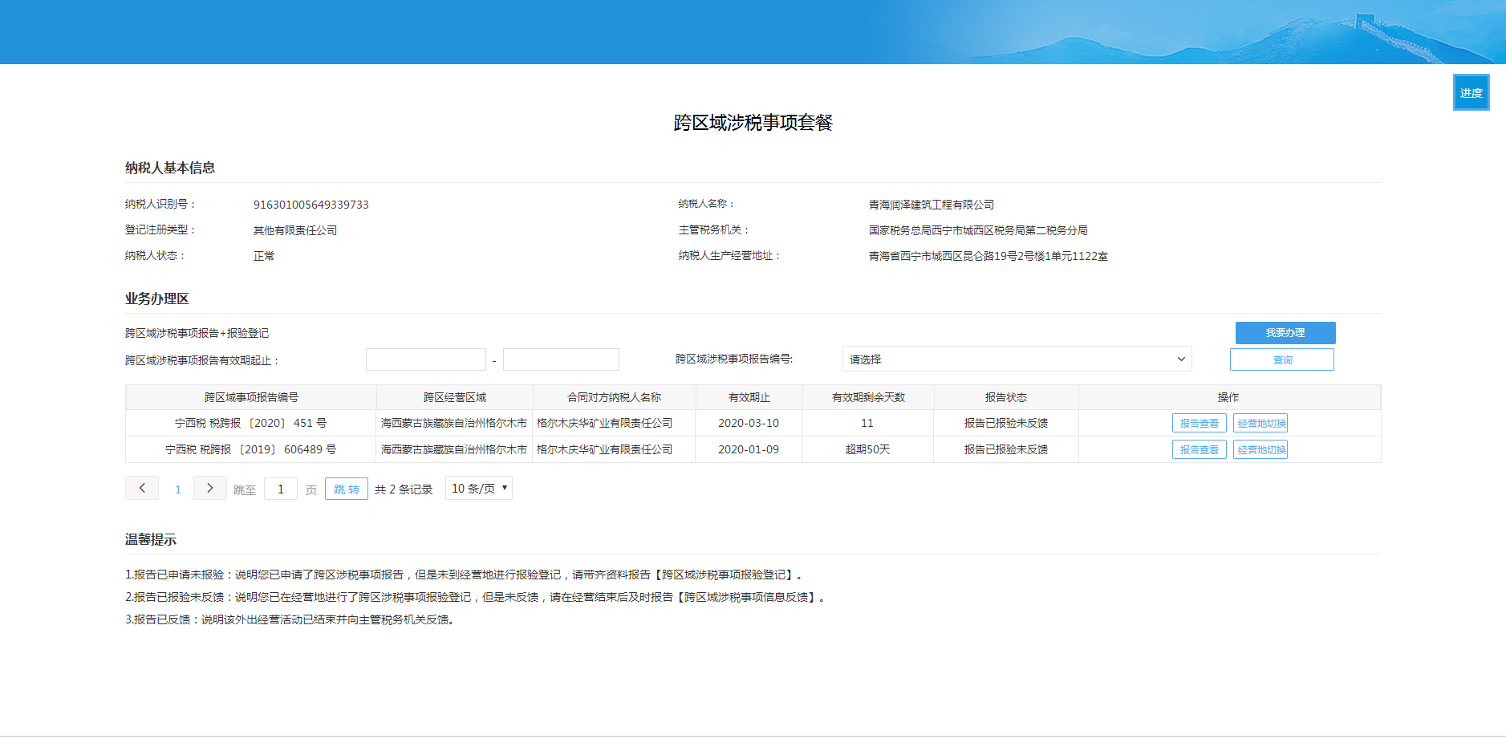Screen dimensions: 1506x739
Task: Click the 有效期剩余天数 column header
Action: pos(868,397)
